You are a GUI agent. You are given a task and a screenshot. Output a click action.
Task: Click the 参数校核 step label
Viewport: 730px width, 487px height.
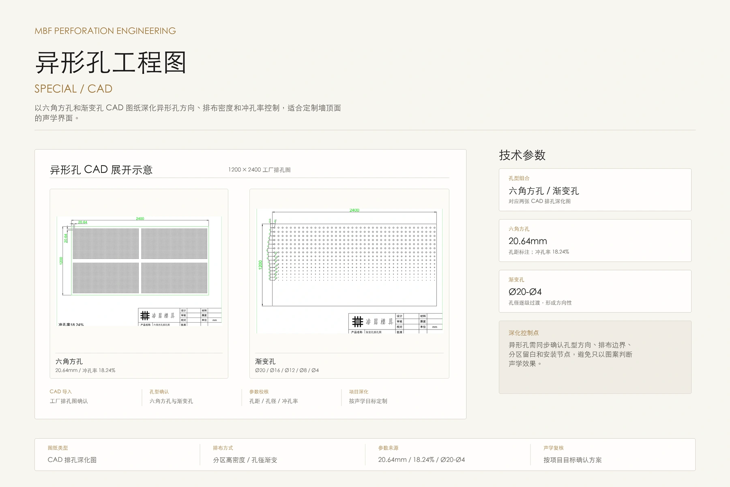[x=259, y=392]
